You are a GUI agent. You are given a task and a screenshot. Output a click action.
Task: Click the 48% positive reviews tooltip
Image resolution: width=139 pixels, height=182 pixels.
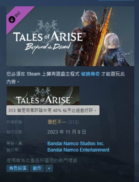[x=53, y=110]
